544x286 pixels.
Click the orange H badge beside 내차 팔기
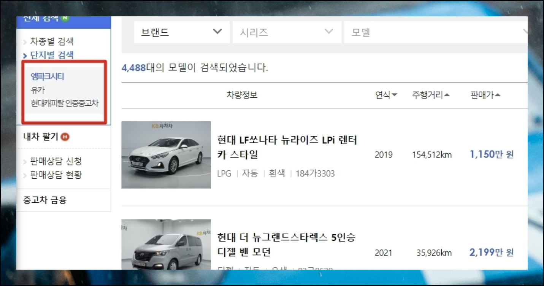pyautogui.click(x=65, y=137)
